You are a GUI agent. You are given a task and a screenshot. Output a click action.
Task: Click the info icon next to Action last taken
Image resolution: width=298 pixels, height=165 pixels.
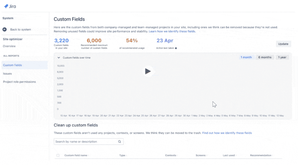click(176, 48)
